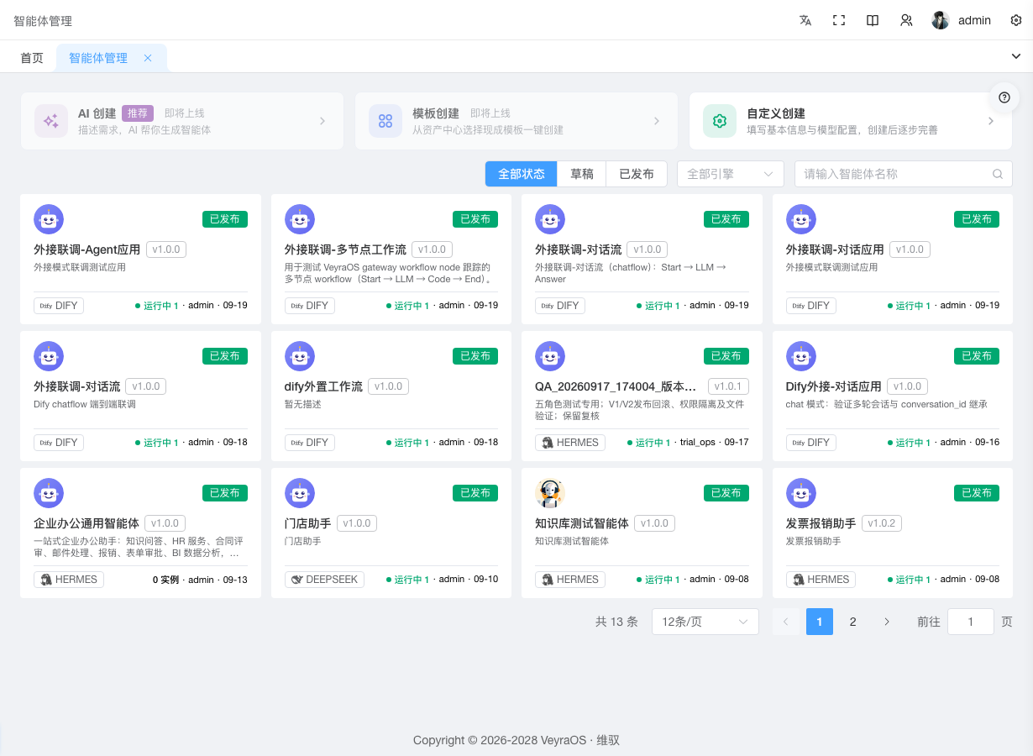Close the 智能体管理 tab
Image resolution: width=1033 pixels, height=756 pixels.
148,58
